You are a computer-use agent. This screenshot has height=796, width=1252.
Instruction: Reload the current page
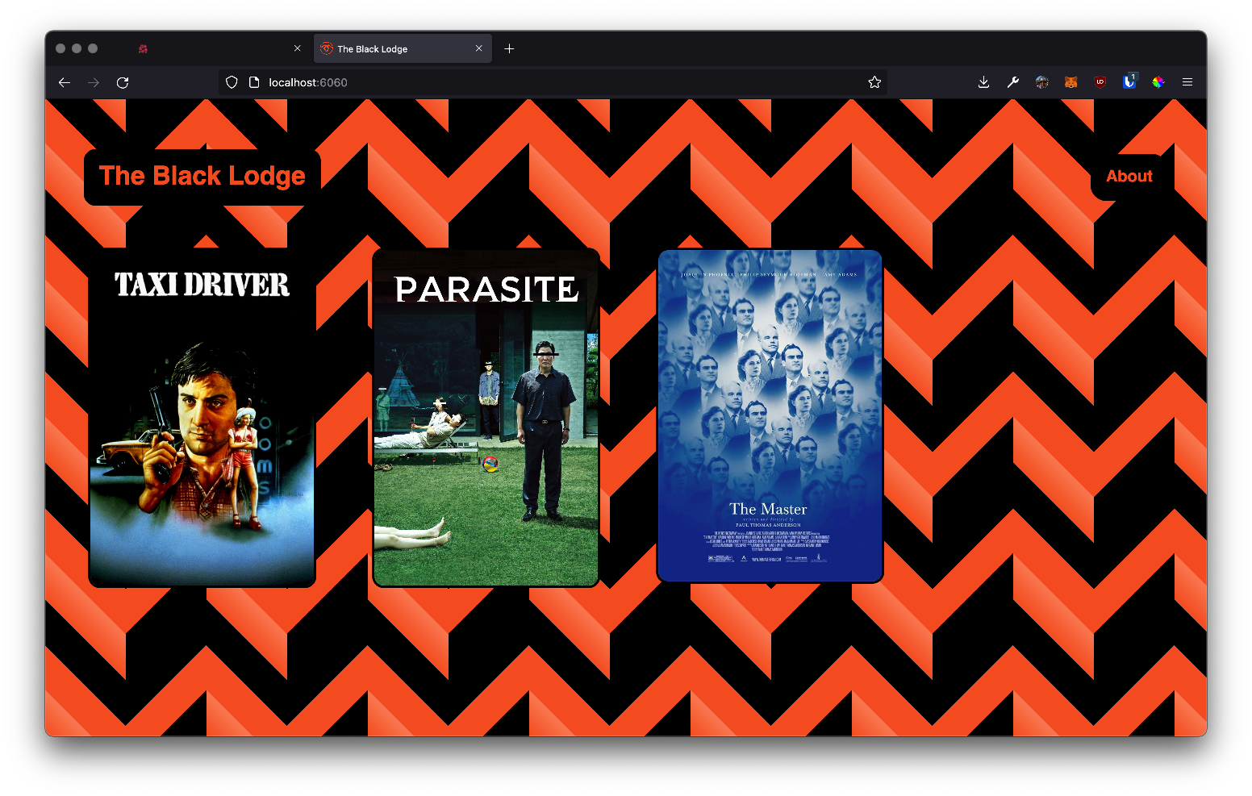pyautogui.click(x=123, y=82)
